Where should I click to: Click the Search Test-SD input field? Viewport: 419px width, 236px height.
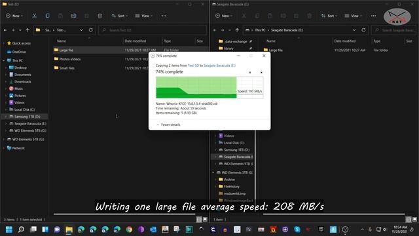[x=153, y=30]
